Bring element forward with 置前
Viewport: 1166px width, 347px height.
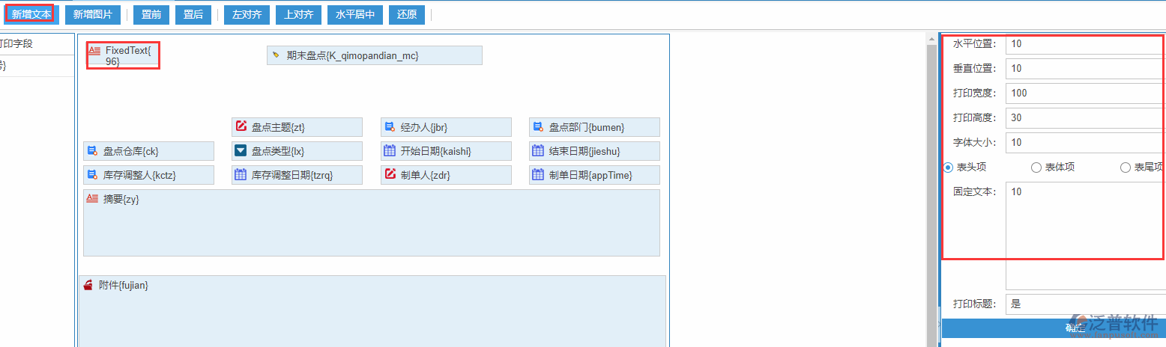(x=151, y=15)
